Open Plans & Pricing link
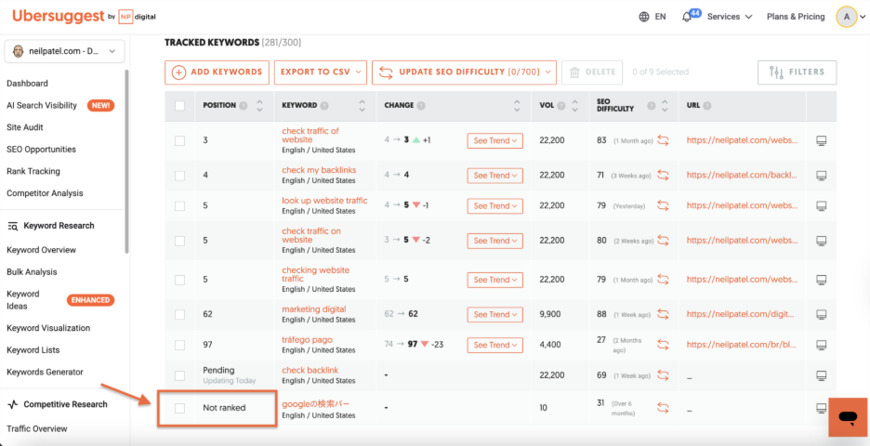The width and height of the screenshot is (870, 446). [796, 17]
